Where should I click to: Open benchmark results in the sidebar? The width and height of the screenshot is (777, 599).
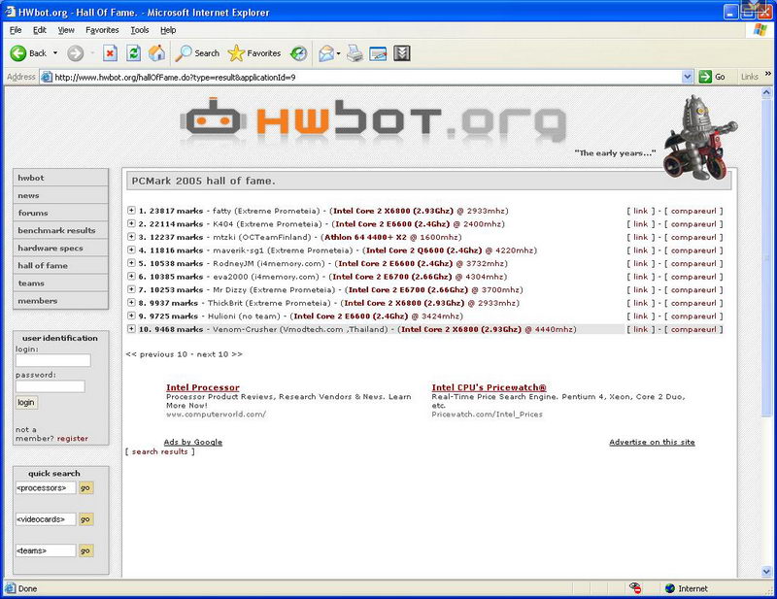(60, 230)
